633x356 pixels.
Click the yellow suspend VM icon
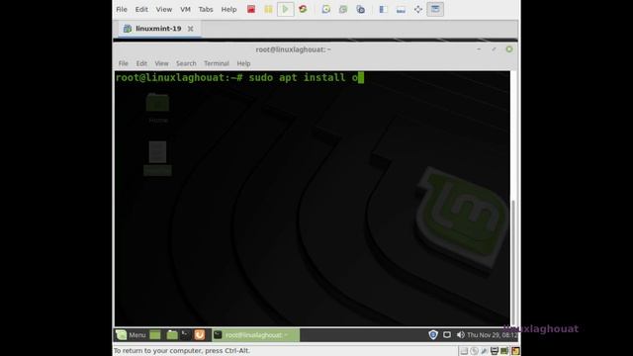268,9
